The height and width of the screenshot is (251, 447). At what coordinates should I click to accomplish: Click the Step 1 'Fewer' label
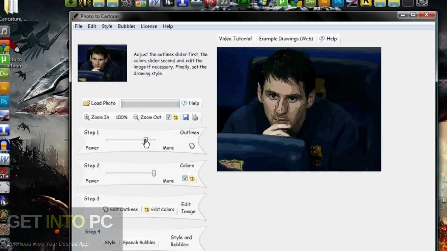[92, 148]
